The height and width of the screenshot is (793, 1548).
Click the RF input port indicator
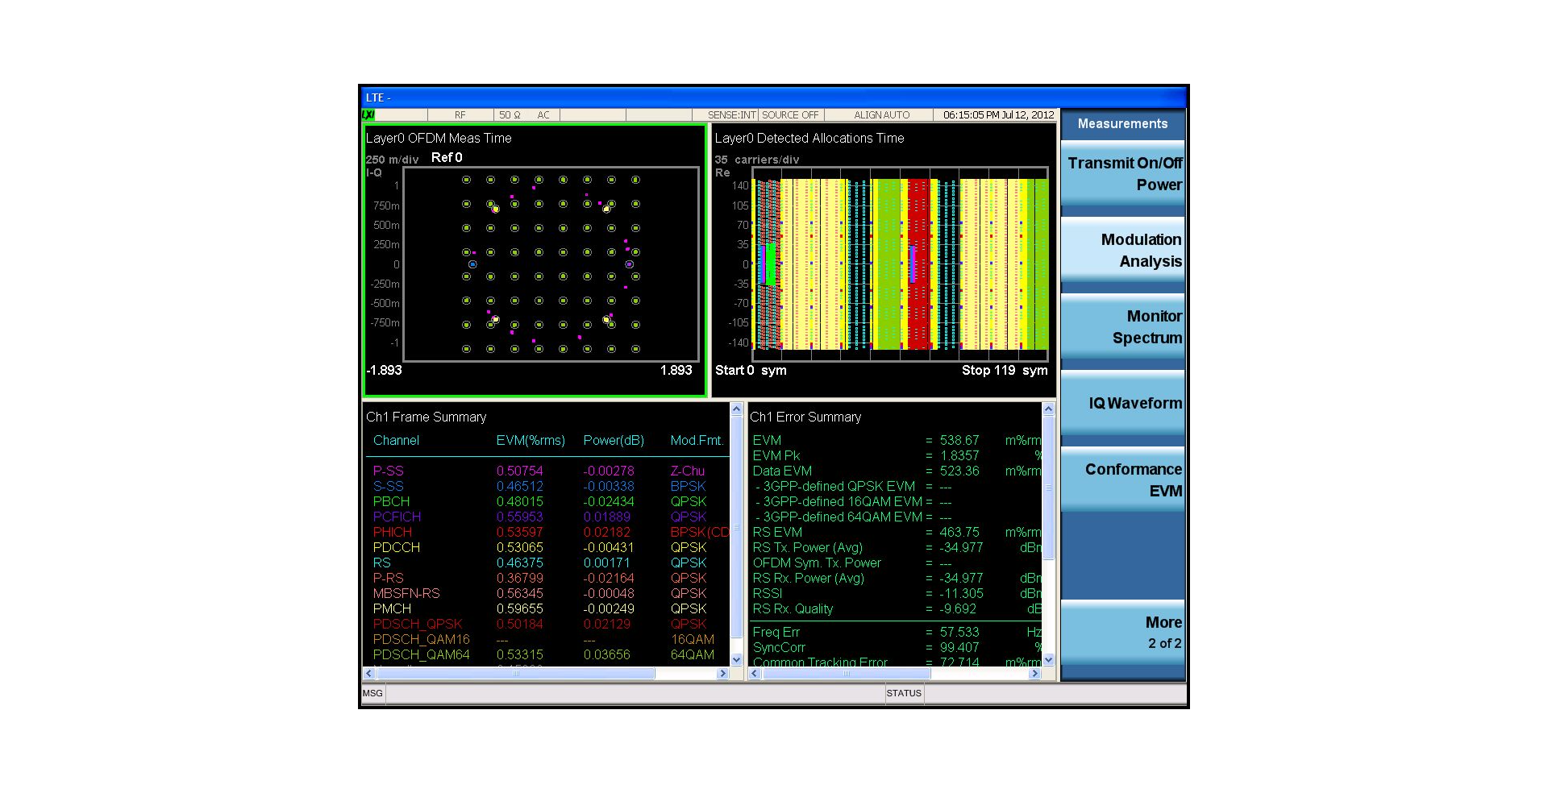point(460,114)
